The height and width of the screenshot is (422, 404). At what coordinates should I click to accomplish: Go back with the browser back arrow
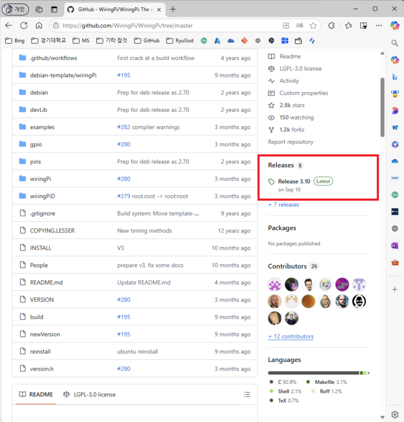click(x=8, y=26)
